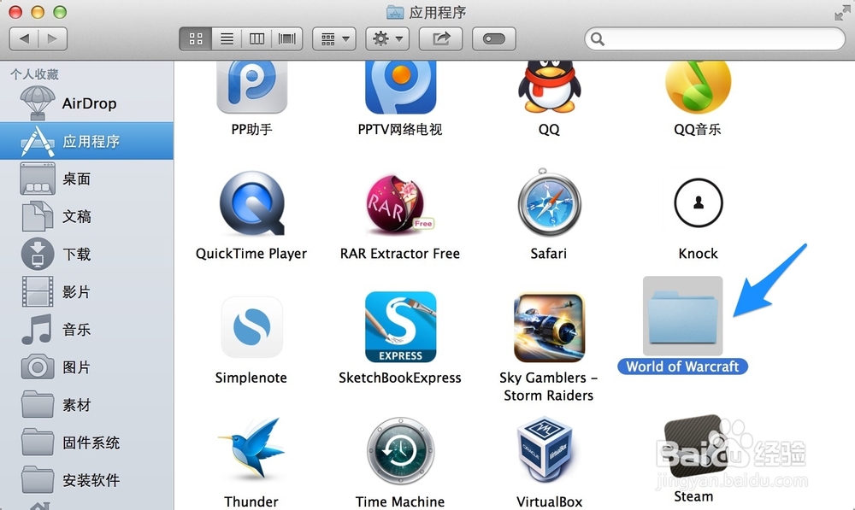Image resolution: width=855 pixels, height=510 pixels.
Task: Select Sky Gamblers Storm Raiders icon
Action: 549,327
